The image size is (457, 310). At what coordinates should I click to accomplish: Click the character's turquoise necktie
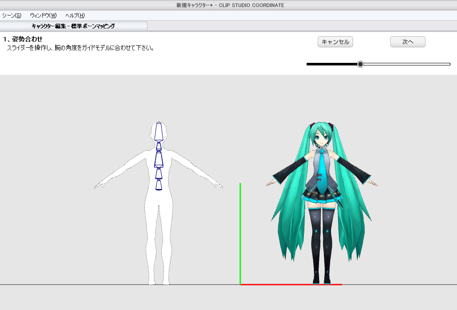[x=321, y=174]
